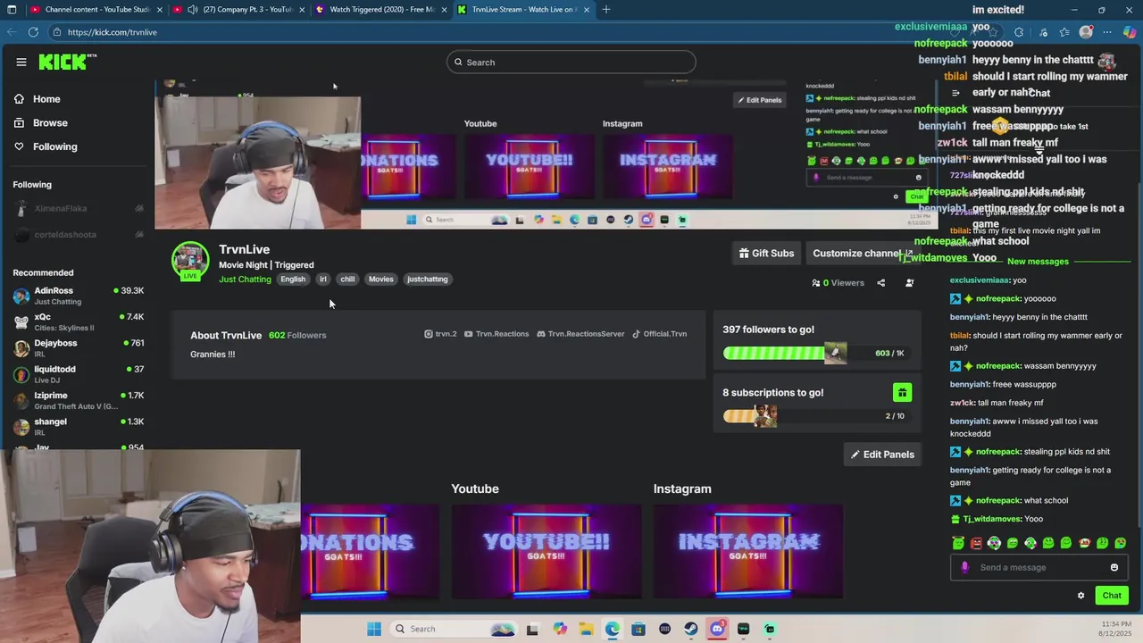Open Dejayboss recommended channel
1143x643 pixels.
point(79,348)
